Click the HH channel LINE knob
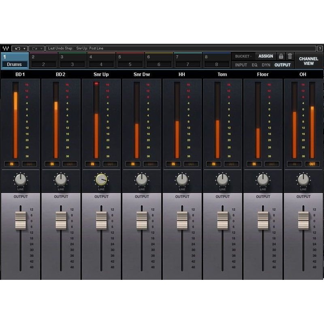 click(x=181, y=179)
